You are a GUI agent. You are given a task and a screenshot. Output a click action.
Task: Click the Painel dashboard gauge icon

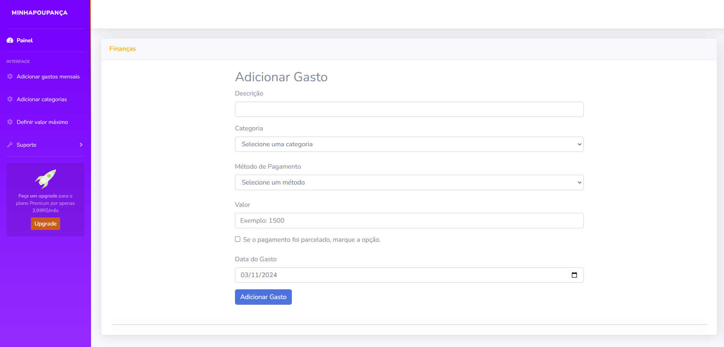[x=10, y=40]
